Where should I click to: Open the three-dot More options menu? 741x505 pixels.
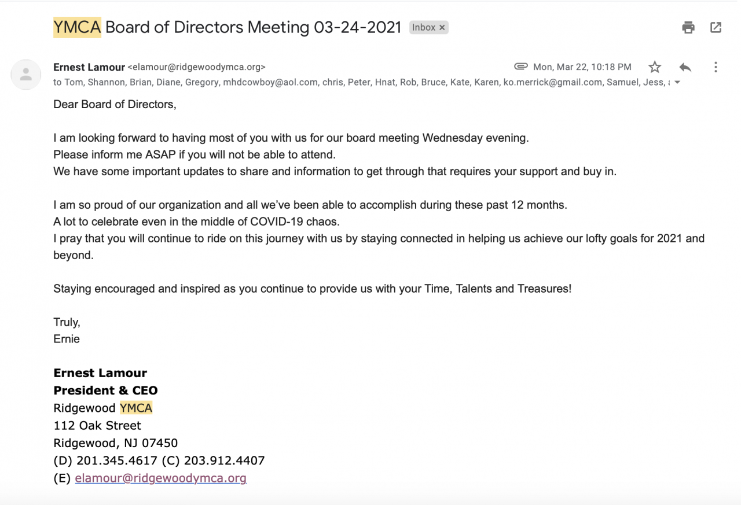tap(716, 67)
